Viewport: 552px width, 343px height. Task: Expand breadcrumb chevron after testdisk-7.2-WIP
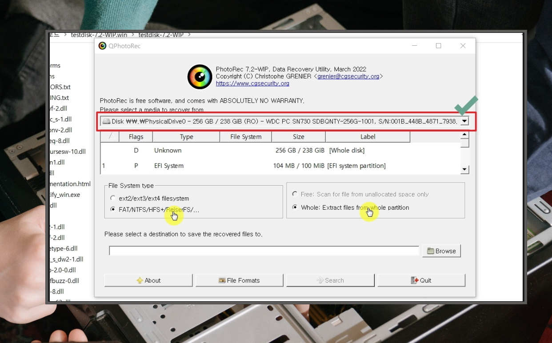coord(189,35)
